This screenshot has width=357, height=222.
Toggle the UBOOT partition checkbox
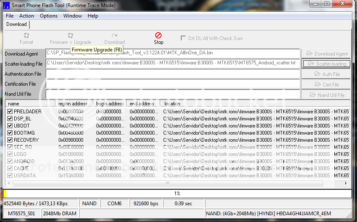[10, 126]
